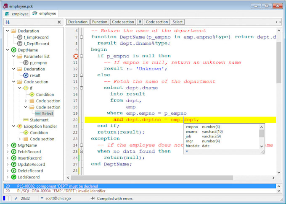Select the Statement tree item label

[39, 120]
